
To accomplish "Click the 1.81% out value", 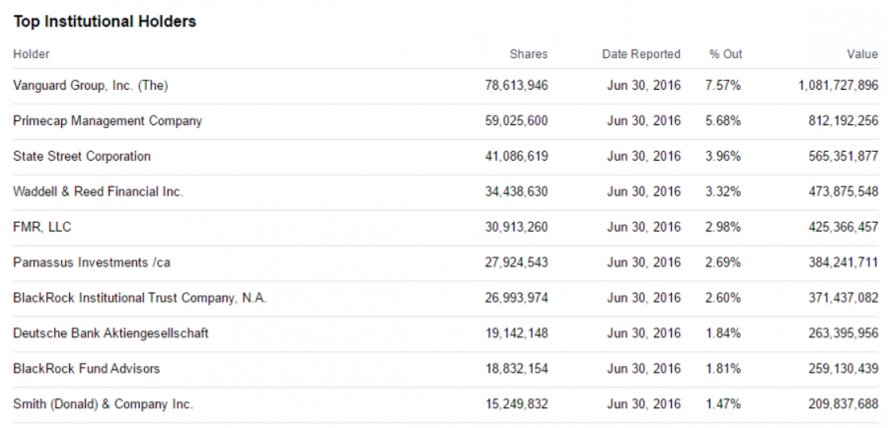I will coord(723,369).
